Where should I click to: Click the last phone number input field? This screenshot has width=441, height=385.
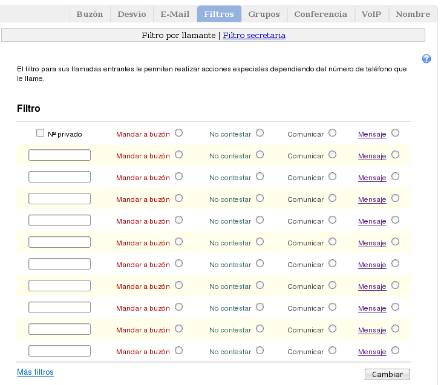click(59, 351)
